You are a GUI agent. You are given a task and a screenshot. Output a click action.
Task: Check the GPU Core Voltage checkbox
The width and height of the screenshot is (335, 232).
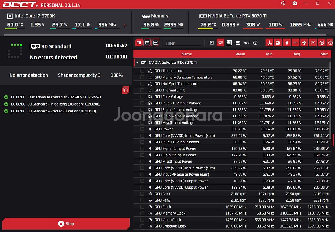point(142,97)
